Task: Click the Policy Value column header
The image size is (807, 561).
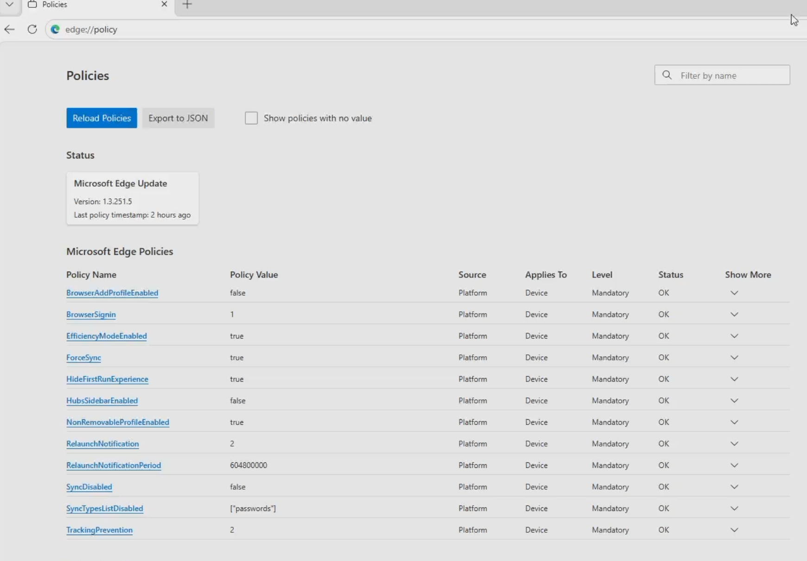Action: click(254, 275)
